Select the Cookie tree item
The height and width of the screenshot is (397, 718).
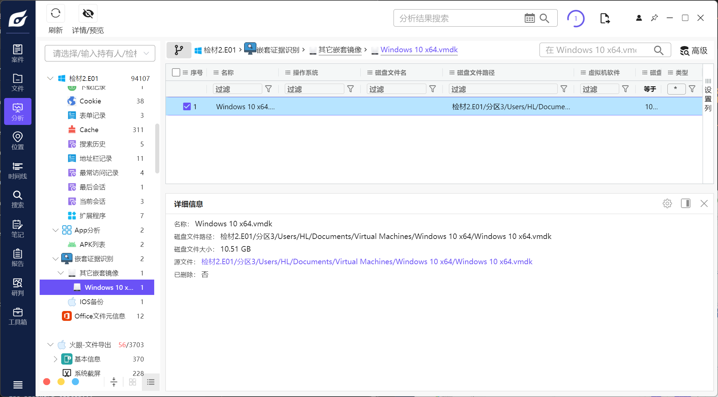pyautogui.click(x=90, y=101)
